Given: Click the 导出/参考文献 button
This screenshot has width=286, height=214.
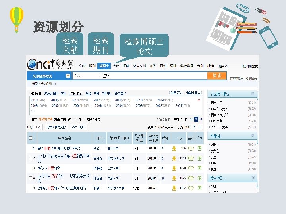Looking at the screenshot, I should pos(56,127).
